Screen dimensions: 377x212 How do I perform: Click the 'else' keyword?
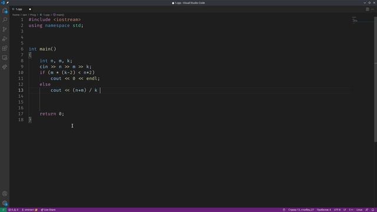click(45, 84)
